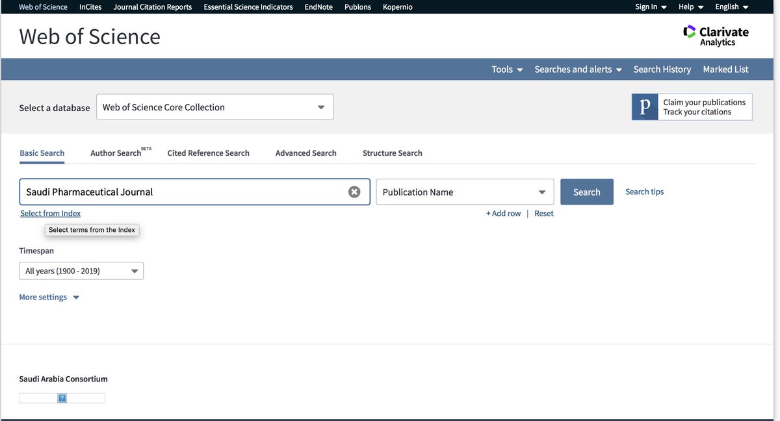
Task: Switch to Basic Search tab
Action: (x=42, y=153)
